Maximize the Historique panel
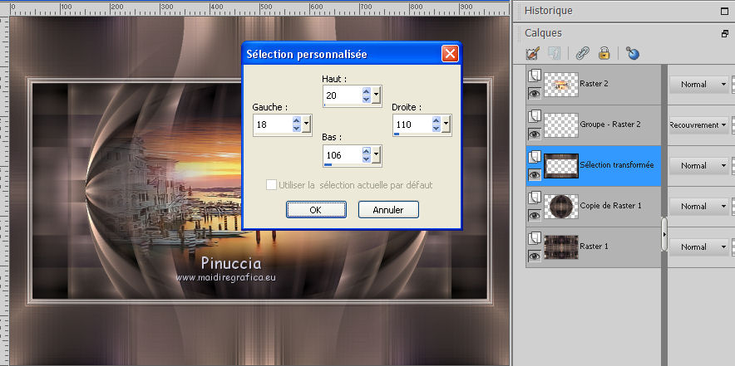 coord(725,12)
